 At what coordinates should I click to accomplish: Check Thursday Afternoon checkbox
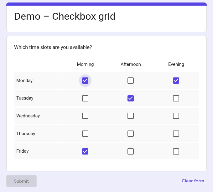[x=131, y=134]
